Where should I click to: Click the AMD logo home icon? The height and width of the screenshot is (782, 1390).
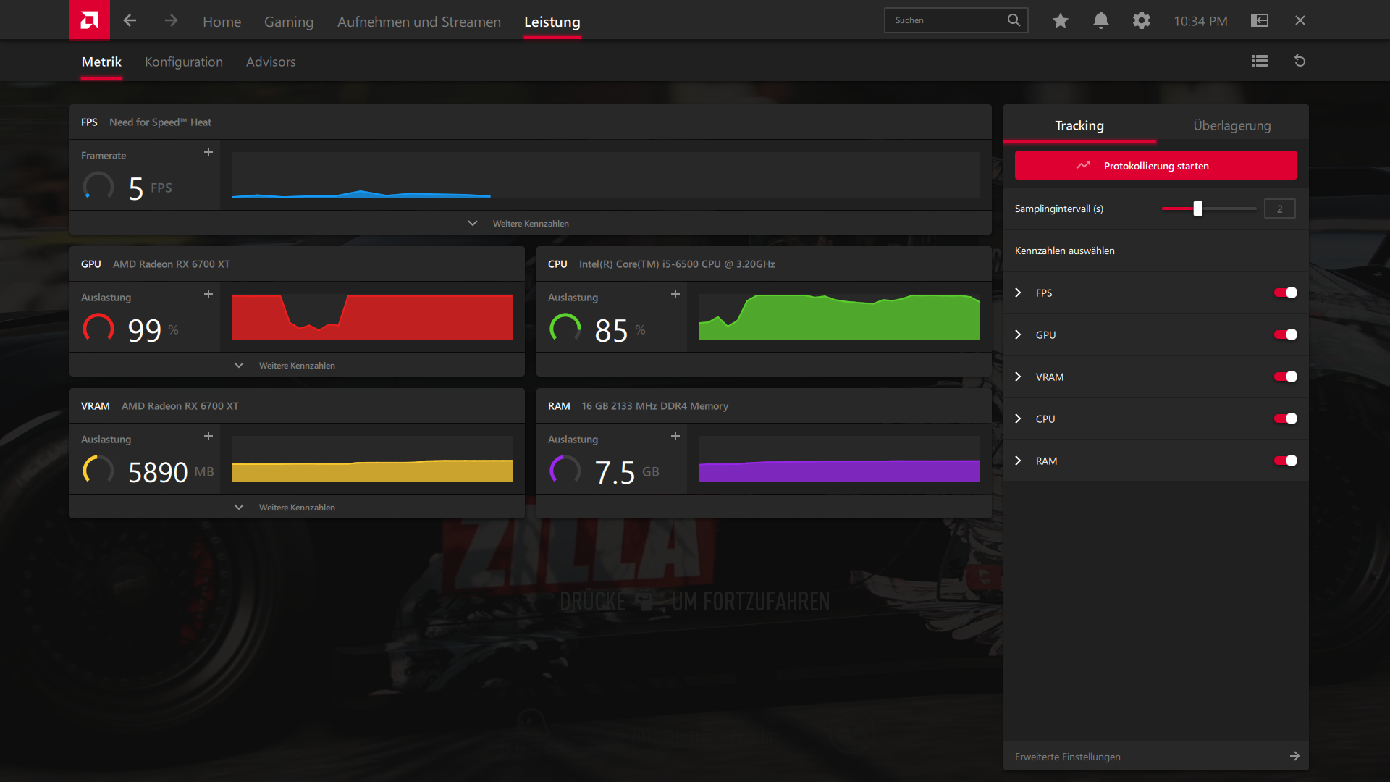[89, 20]
